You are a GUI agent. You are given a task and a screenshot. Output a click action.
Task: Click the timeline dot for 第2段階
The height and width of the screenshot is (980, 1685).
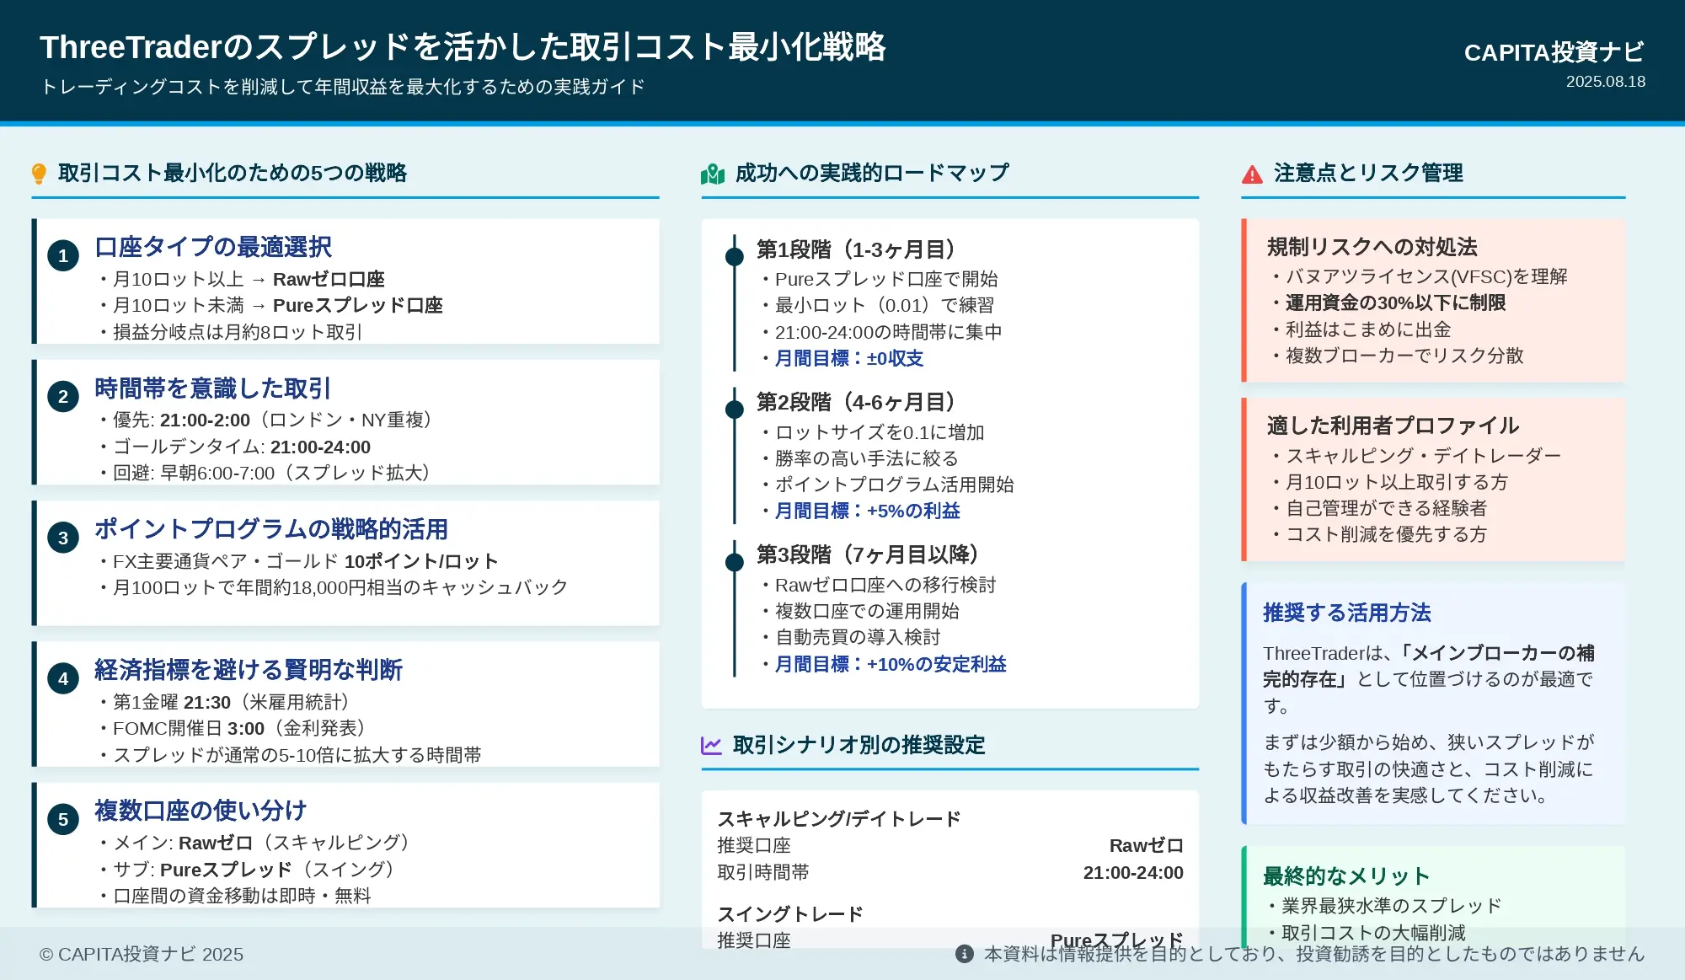tap(735, 409)
